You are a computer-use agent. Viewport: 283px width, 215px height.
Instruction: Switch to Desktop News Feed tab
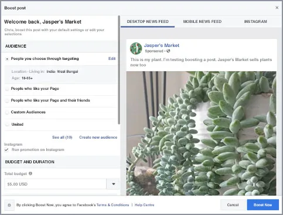click(148, 22)
